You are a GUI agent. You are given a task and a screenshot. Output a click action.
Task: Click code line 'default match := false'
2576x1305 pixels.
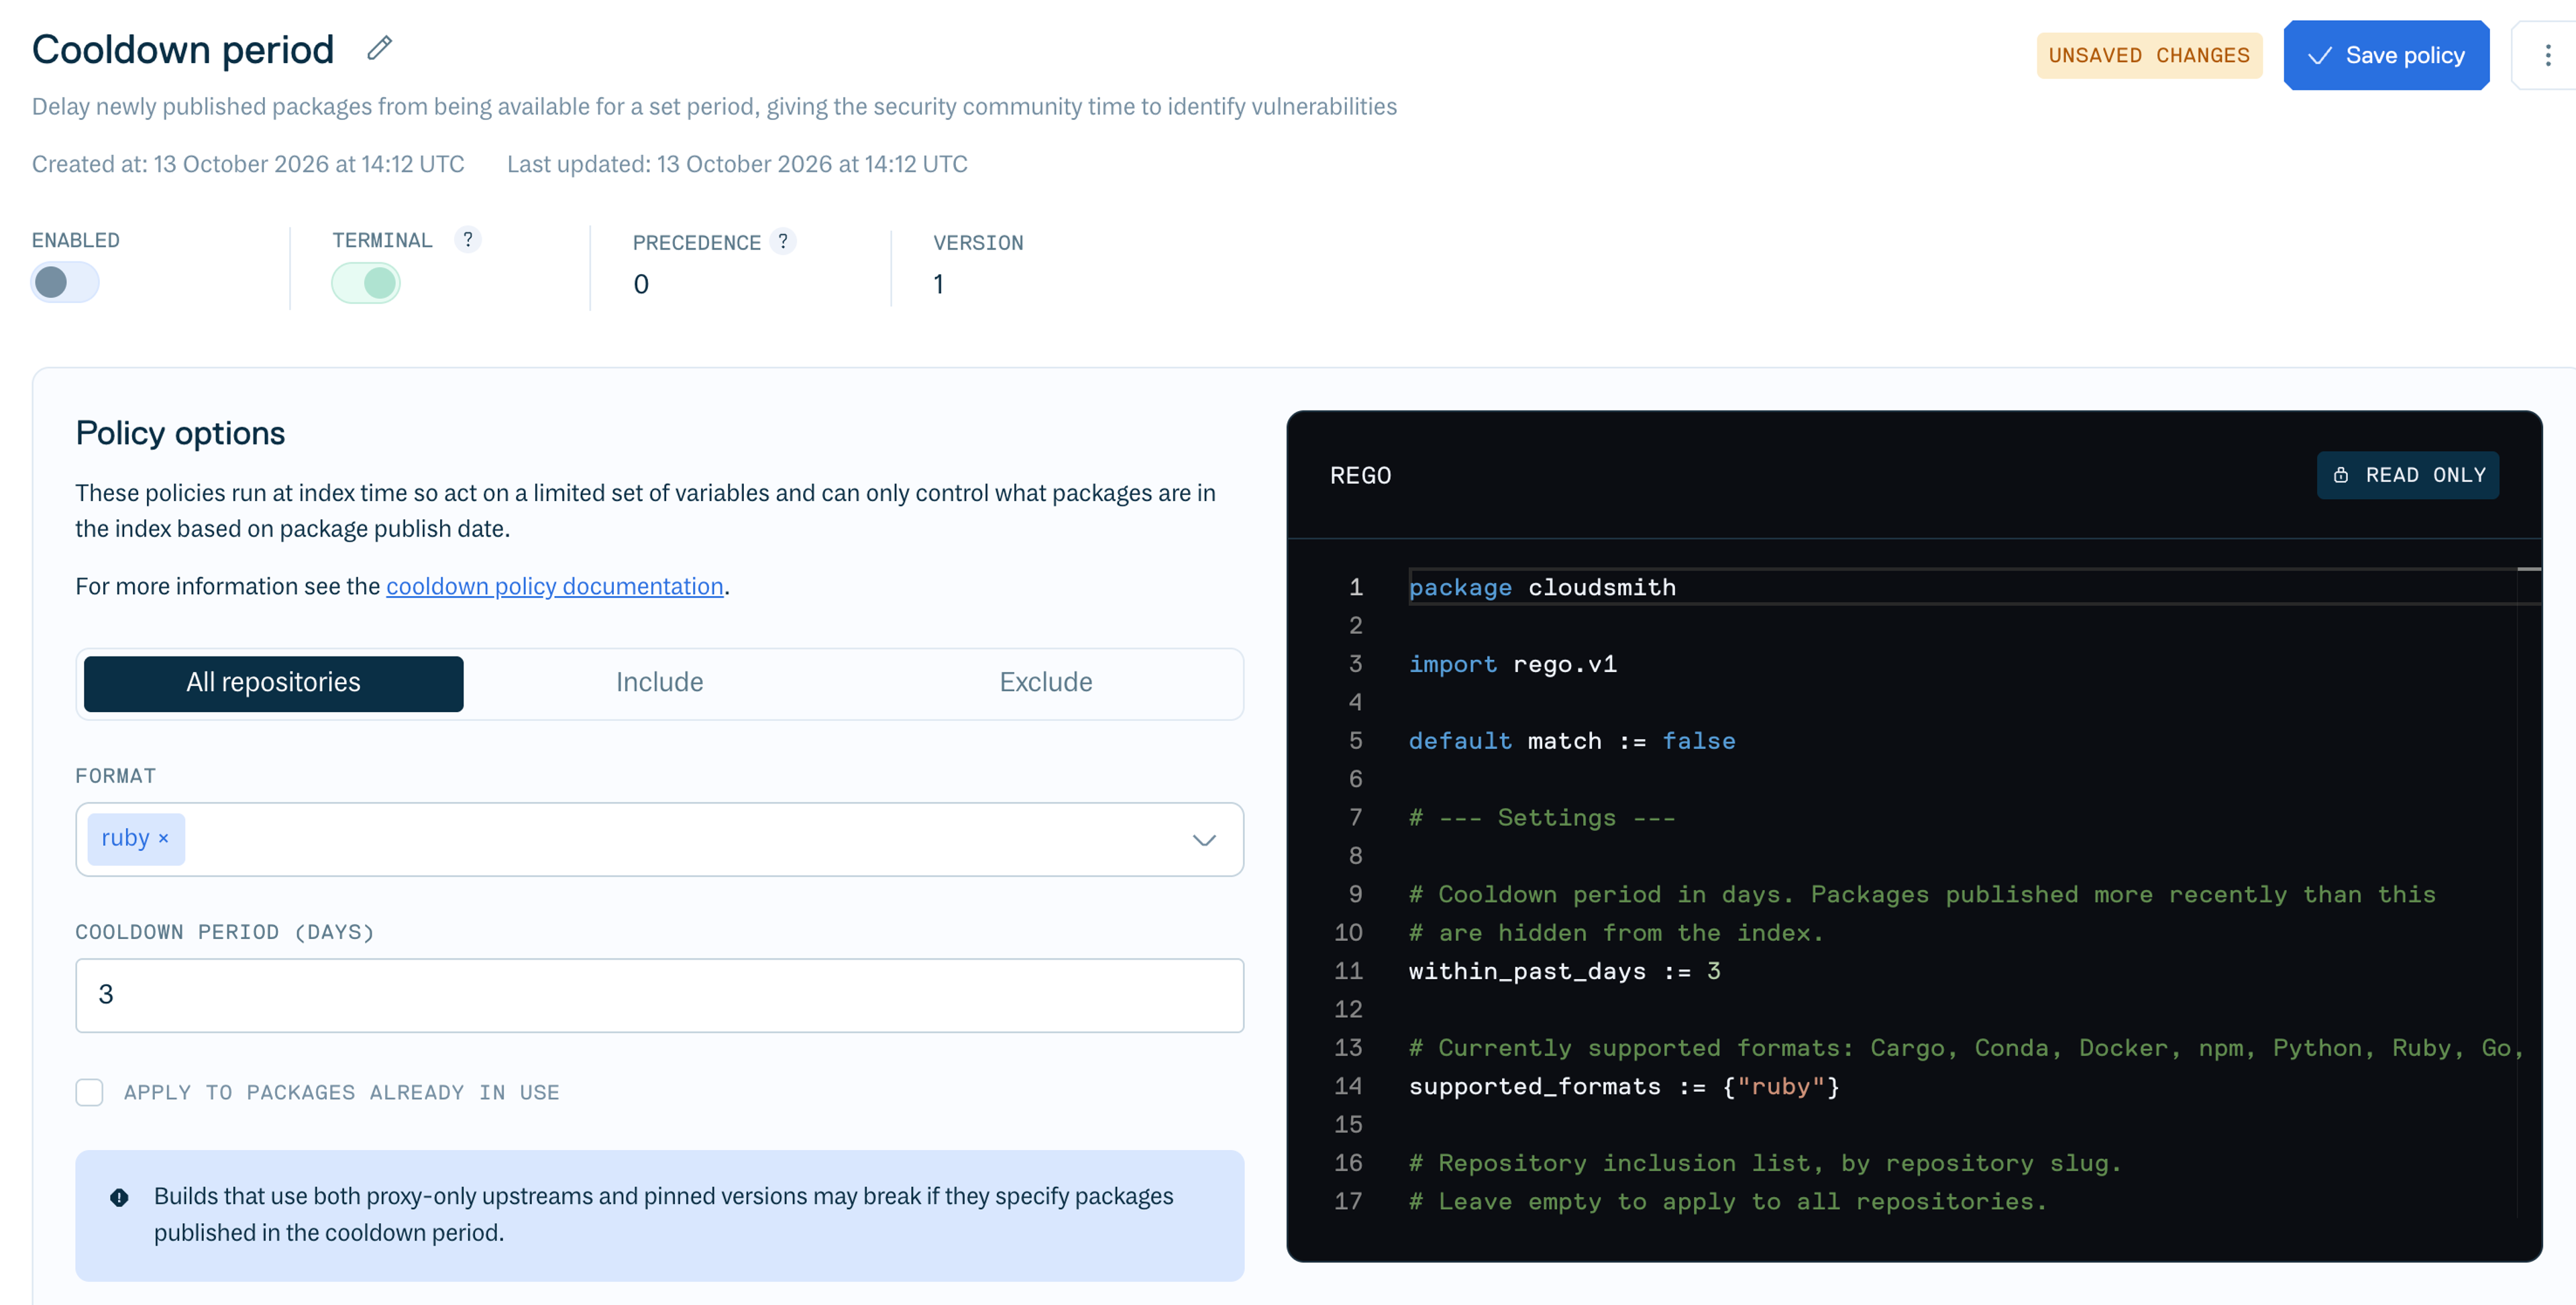1572,741
